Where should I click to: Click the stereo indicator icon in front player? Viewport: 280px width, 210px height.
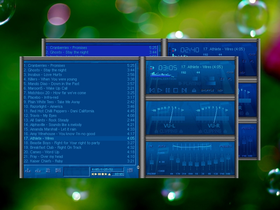pyautogui.click(x=230, y=72)
